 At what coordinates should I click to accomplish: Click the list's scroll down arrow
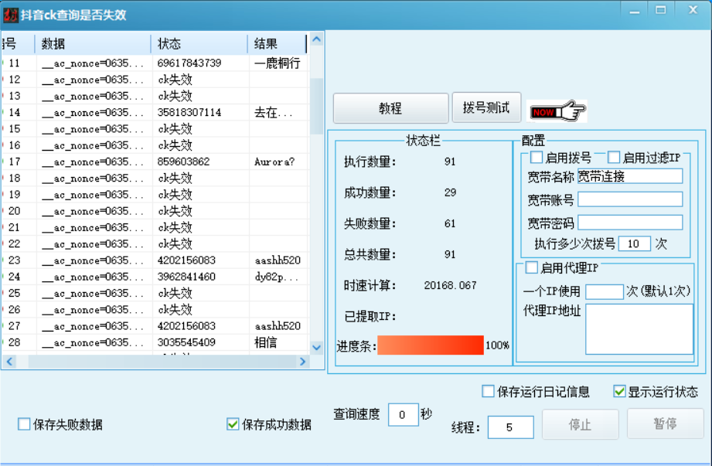click(316, 348)
